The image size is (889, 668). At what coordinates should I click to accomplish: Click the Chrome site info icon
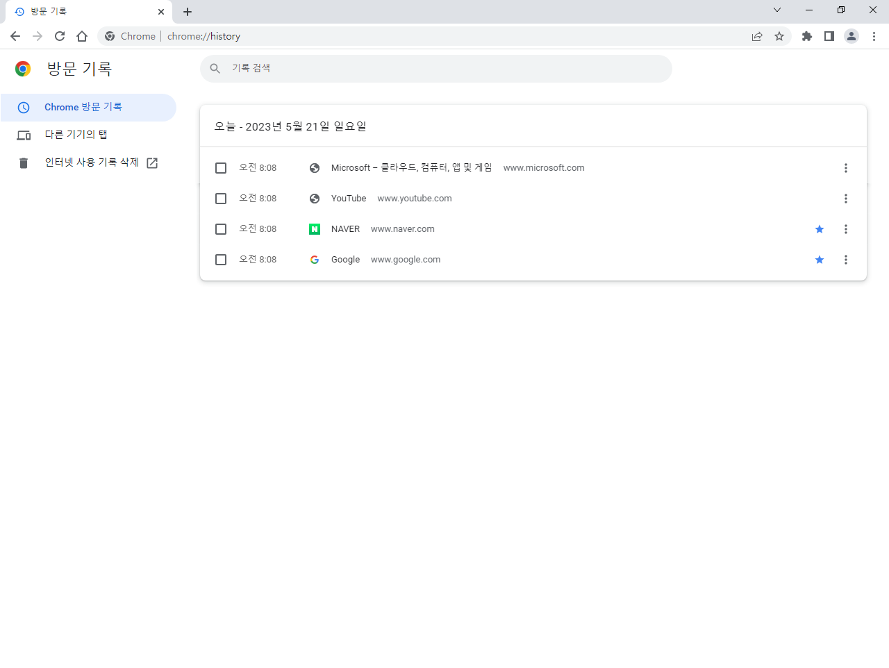110,36
